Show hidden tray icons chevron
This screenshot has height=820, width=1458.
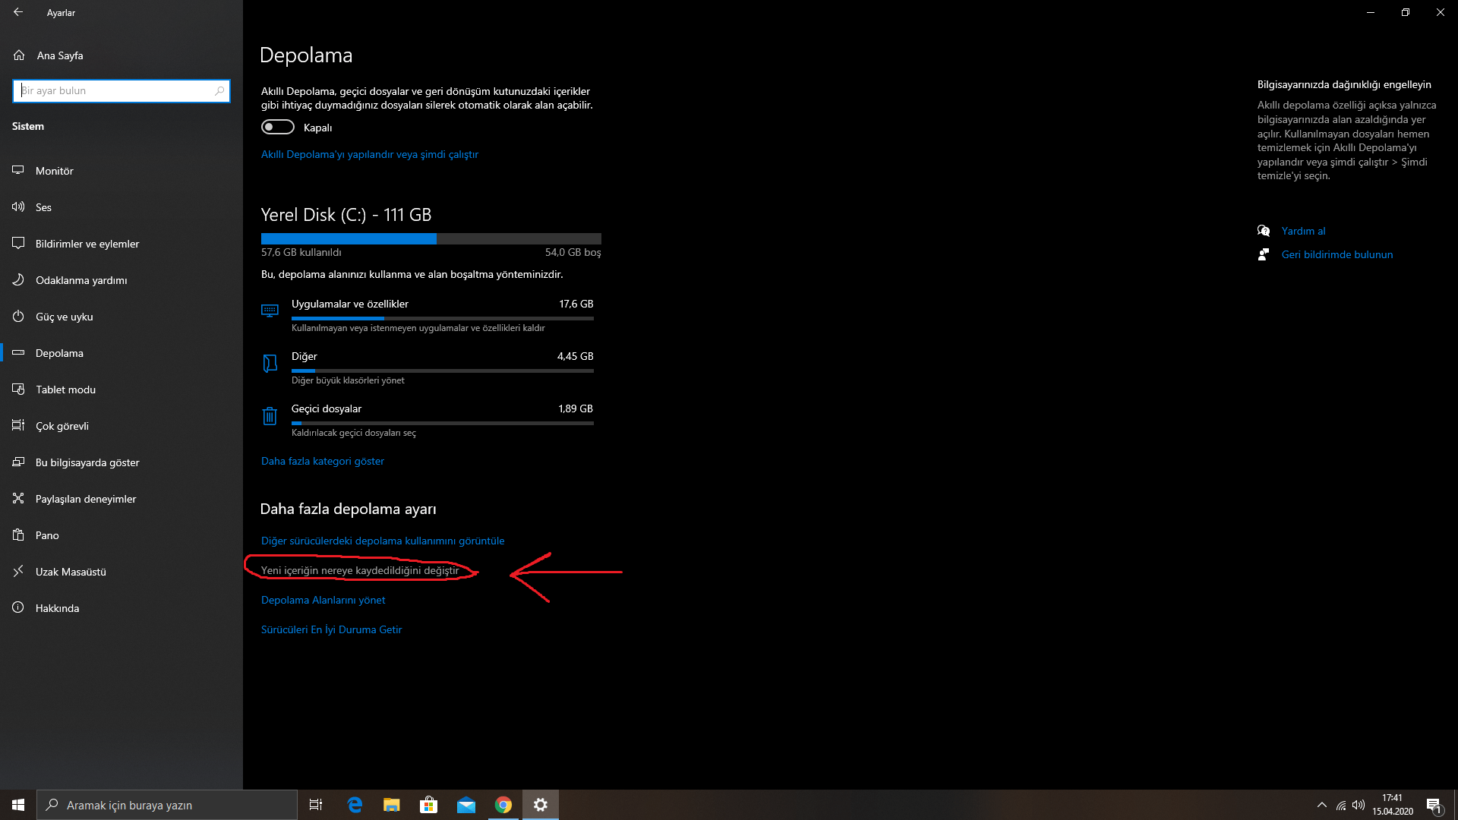pos(1321,805)
